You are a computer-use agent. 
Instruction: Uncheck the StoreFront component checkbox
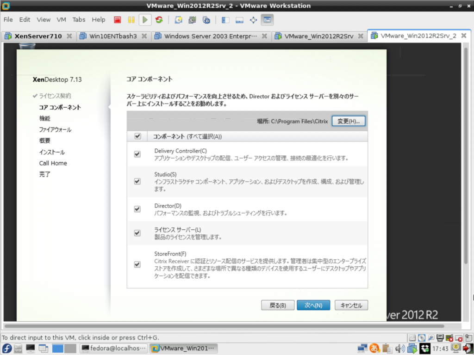(137, 264)
